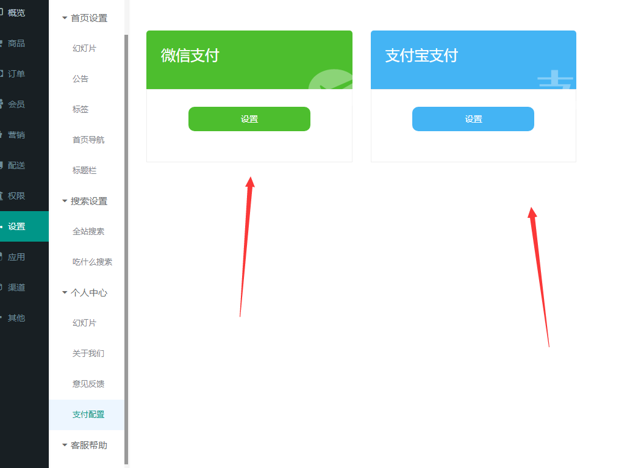This screenshot has height=468, width=619.
Task: Open 公告 settings
Action: click(80, 79)
